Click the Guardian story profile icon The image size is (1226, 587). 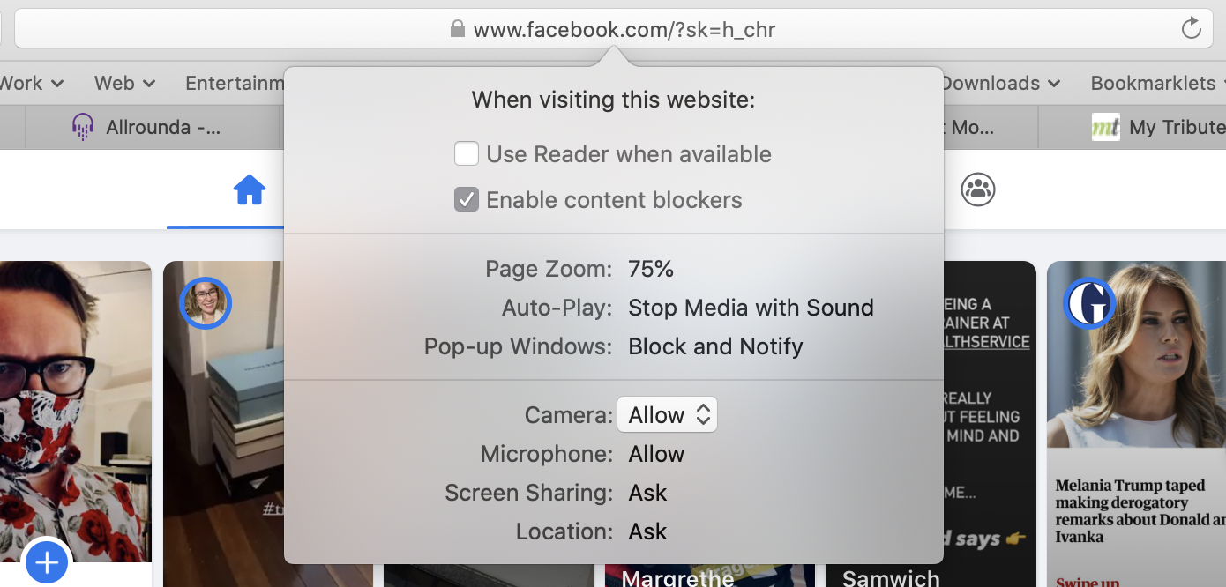pyautogui.click(x=1089, y=304)
